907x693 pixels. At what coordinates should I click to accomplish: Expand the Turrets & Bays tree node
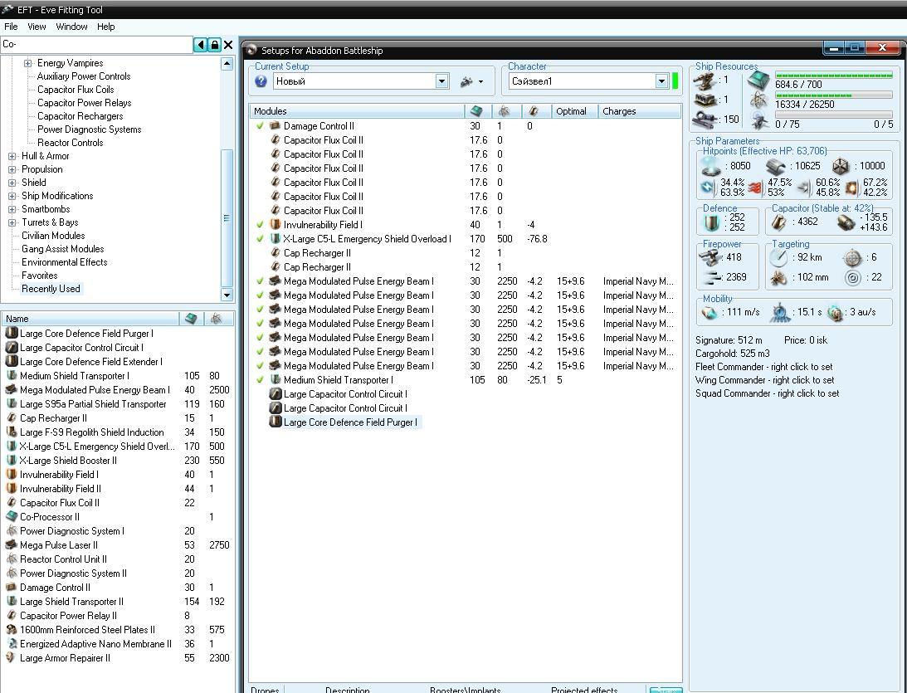(x=12, y=222)
